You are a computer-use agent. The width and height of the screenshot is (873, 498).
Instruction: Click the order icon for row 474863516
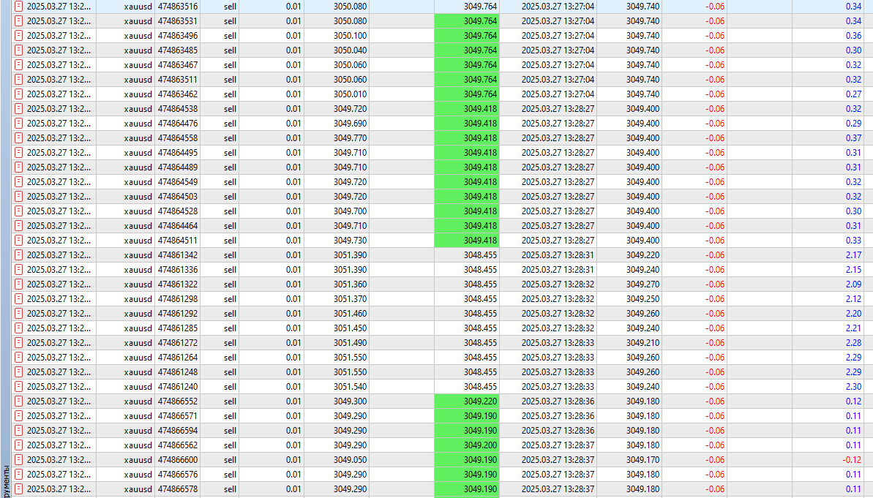[18, 6]
